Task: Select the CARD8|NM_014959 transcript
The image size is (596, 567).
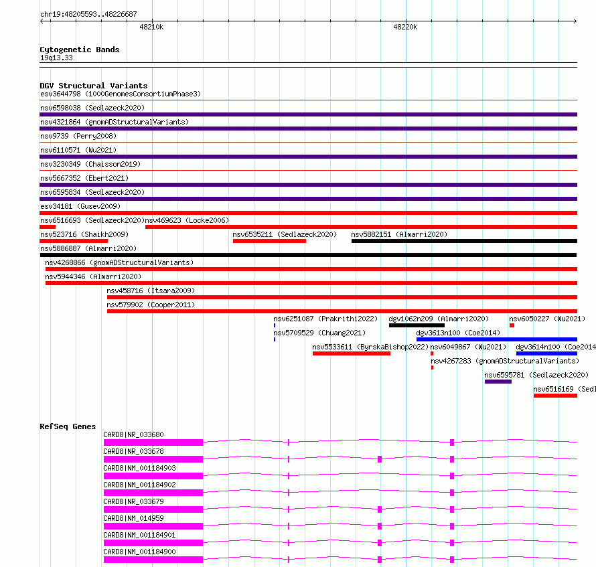Action: click(x=133, y=518)
